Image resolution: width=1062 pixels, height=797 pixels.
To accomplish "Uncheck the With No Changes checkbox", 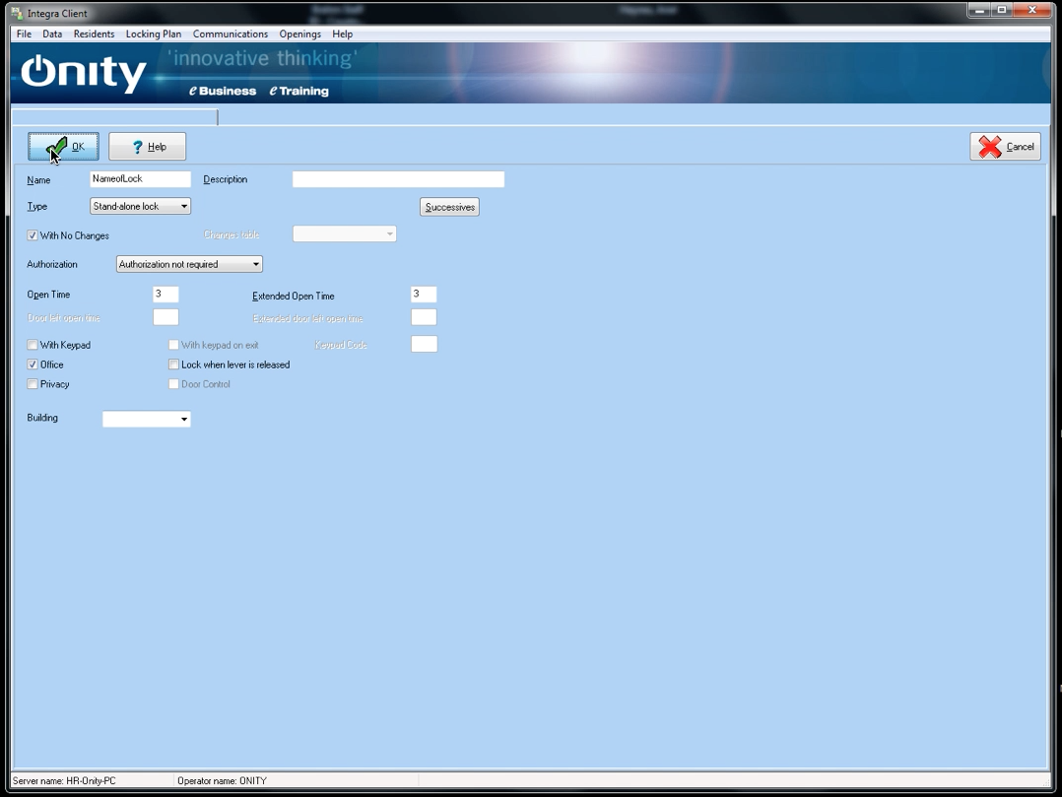I will [33, 235].
